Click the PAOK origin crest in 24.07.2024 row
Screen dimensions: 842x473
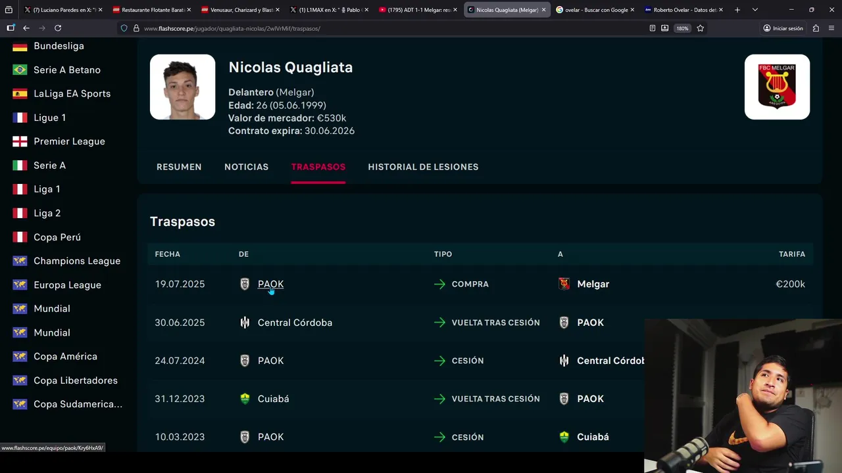[x=245, y=361]
